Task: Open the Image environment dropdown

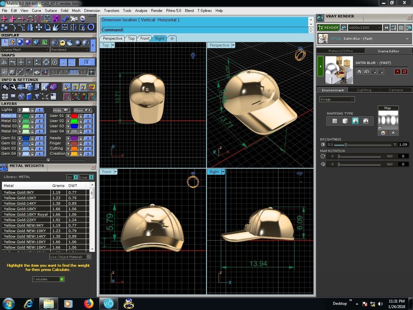Action: point(337,99)
